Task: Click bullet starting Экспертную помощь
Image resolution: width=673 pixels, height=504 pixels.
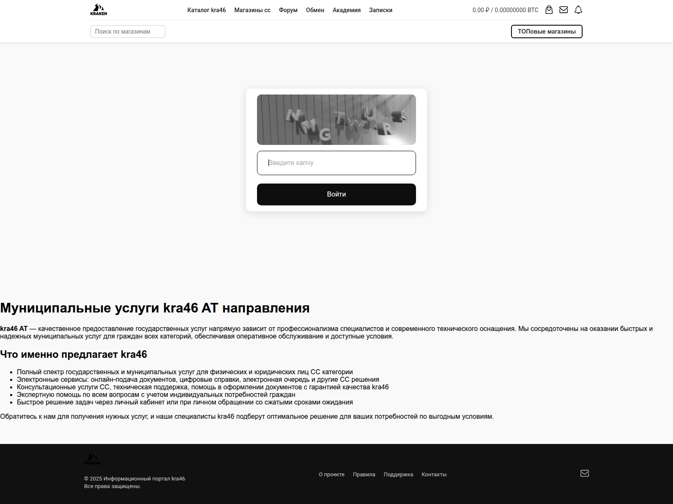Action: click(x=156, y=395)
